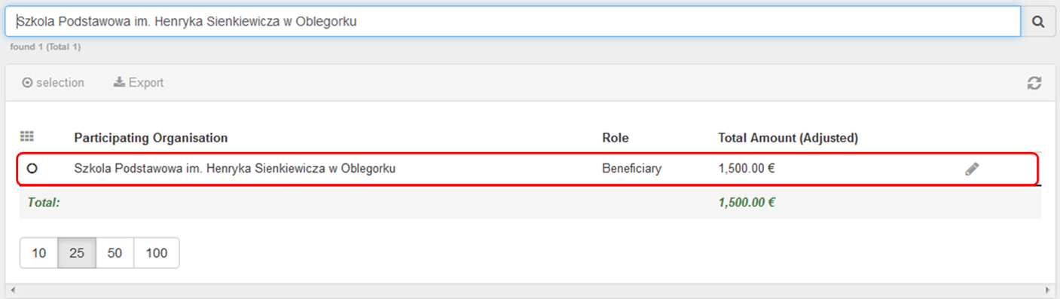The image size is (1060, 299).
Task: Edit the Szkola Podstawowa organisation with the pencil icon
Action: (972, 169)
